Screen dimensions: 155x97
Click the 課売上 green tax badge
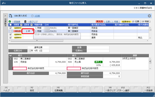point(98,62)
